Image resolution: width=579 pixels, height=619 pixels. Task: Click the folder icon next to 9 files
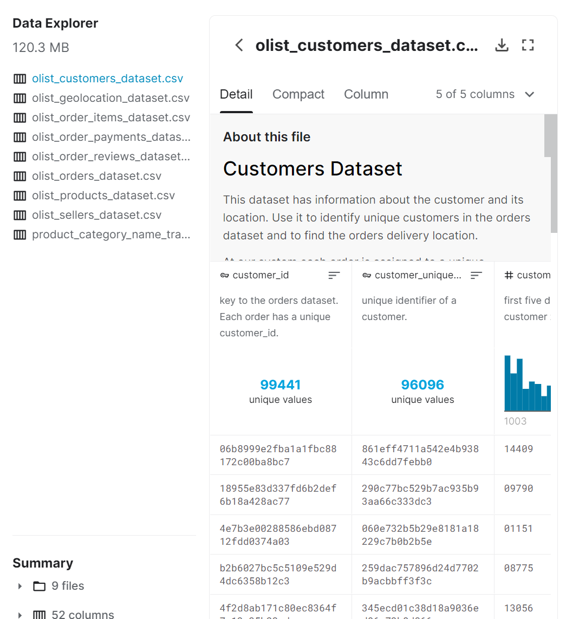(39, 586)
